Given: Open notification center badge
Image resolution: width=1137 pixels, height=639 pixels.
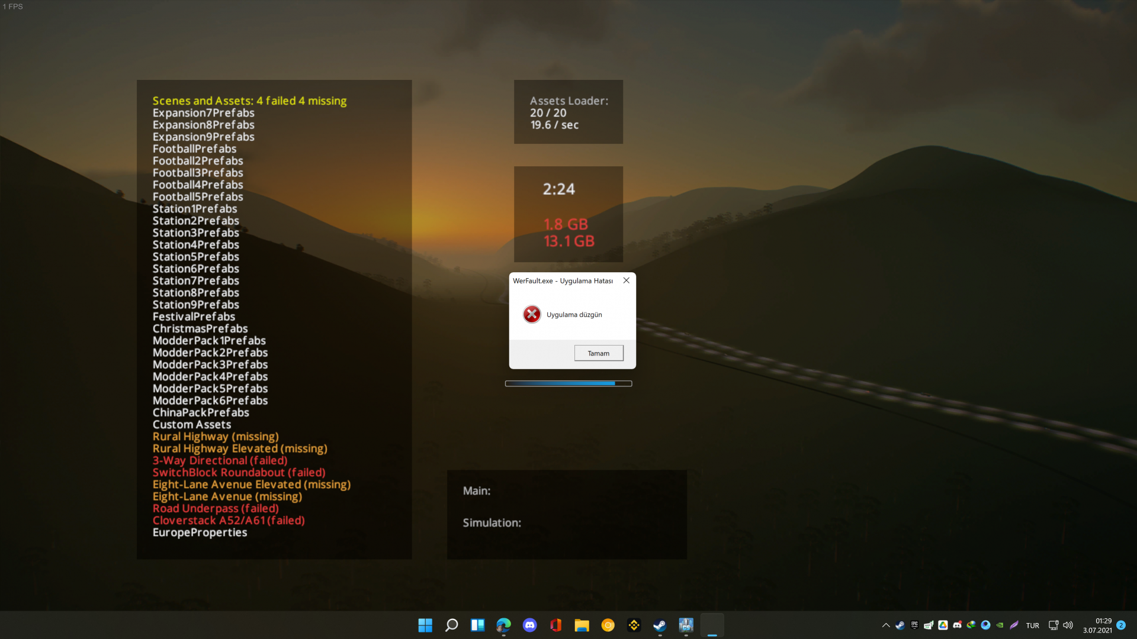Looking at the screenshot, I should (1121, 625).
